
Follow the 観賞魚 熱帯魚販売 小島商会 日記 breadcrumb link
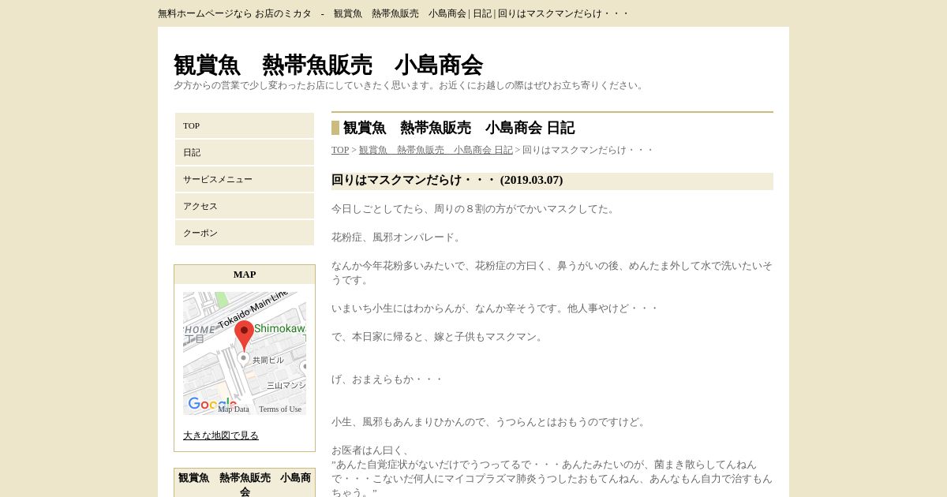pos(436,150)
